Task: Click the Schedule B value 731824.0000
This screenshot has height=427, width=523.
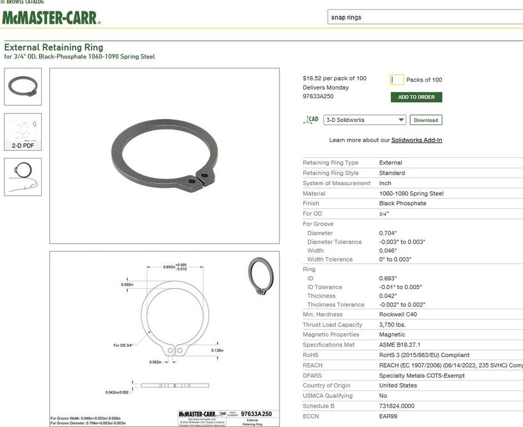Action: (397, 406)
